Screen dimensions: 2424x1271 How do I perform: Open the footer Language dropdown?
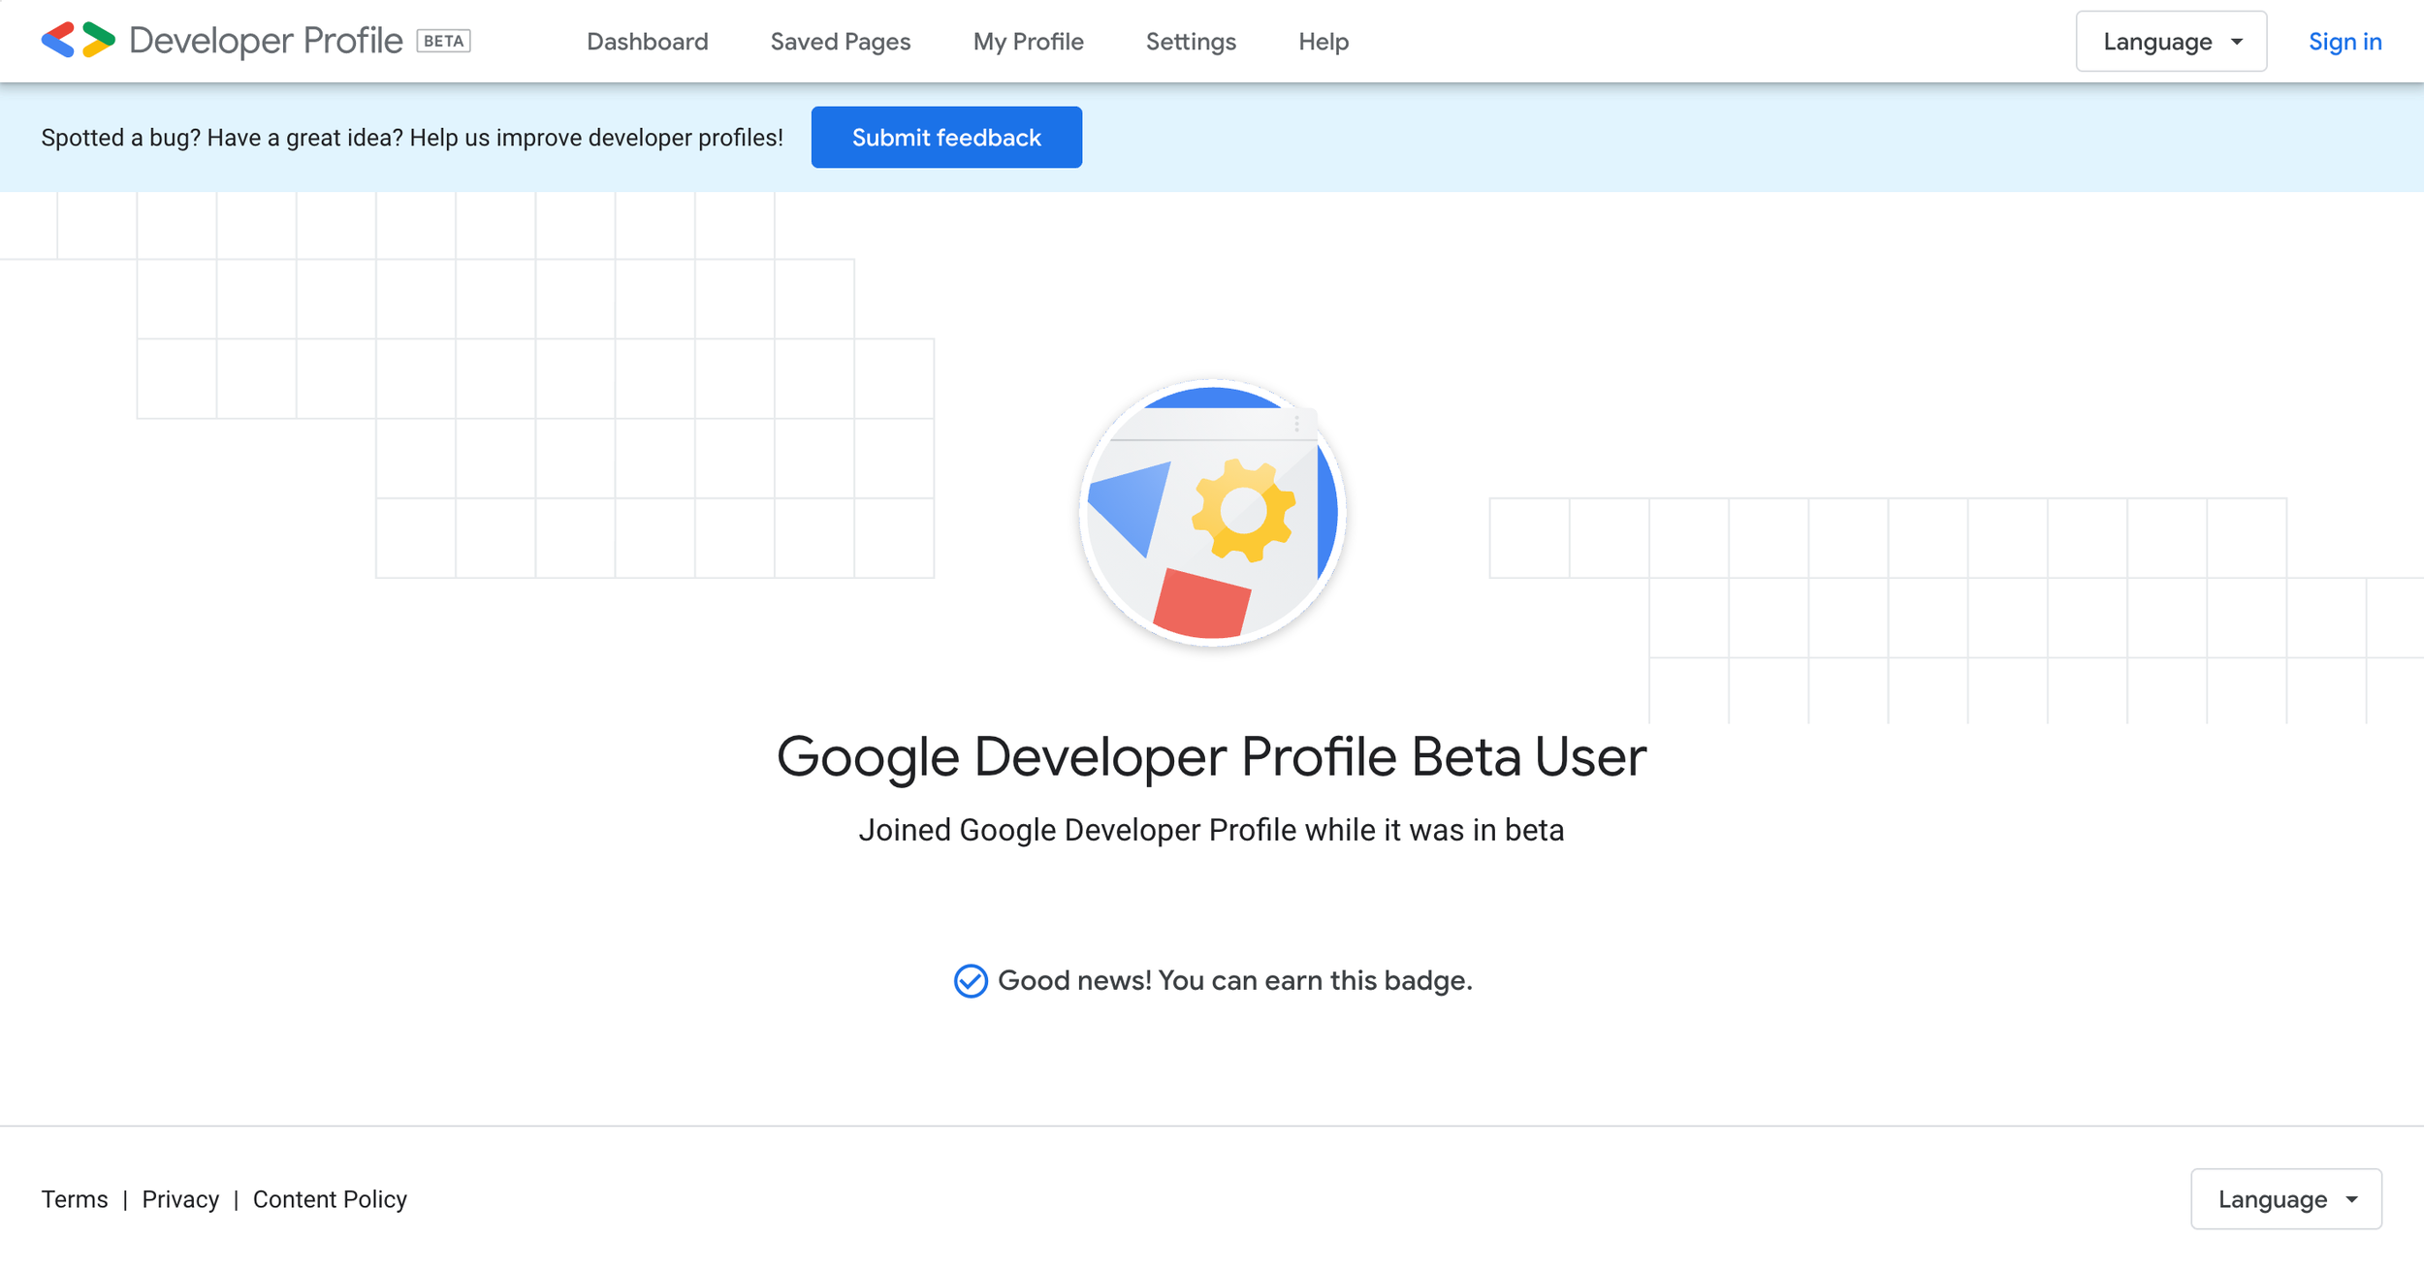tap(2285, 1199)
